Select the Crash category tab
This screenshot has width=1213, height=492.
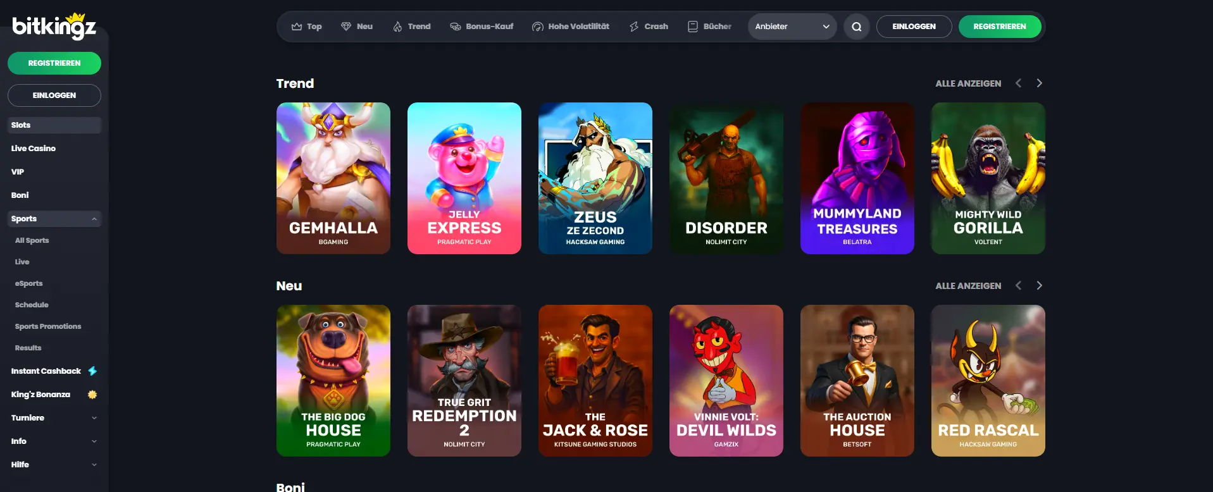click(x=649, y=27)
